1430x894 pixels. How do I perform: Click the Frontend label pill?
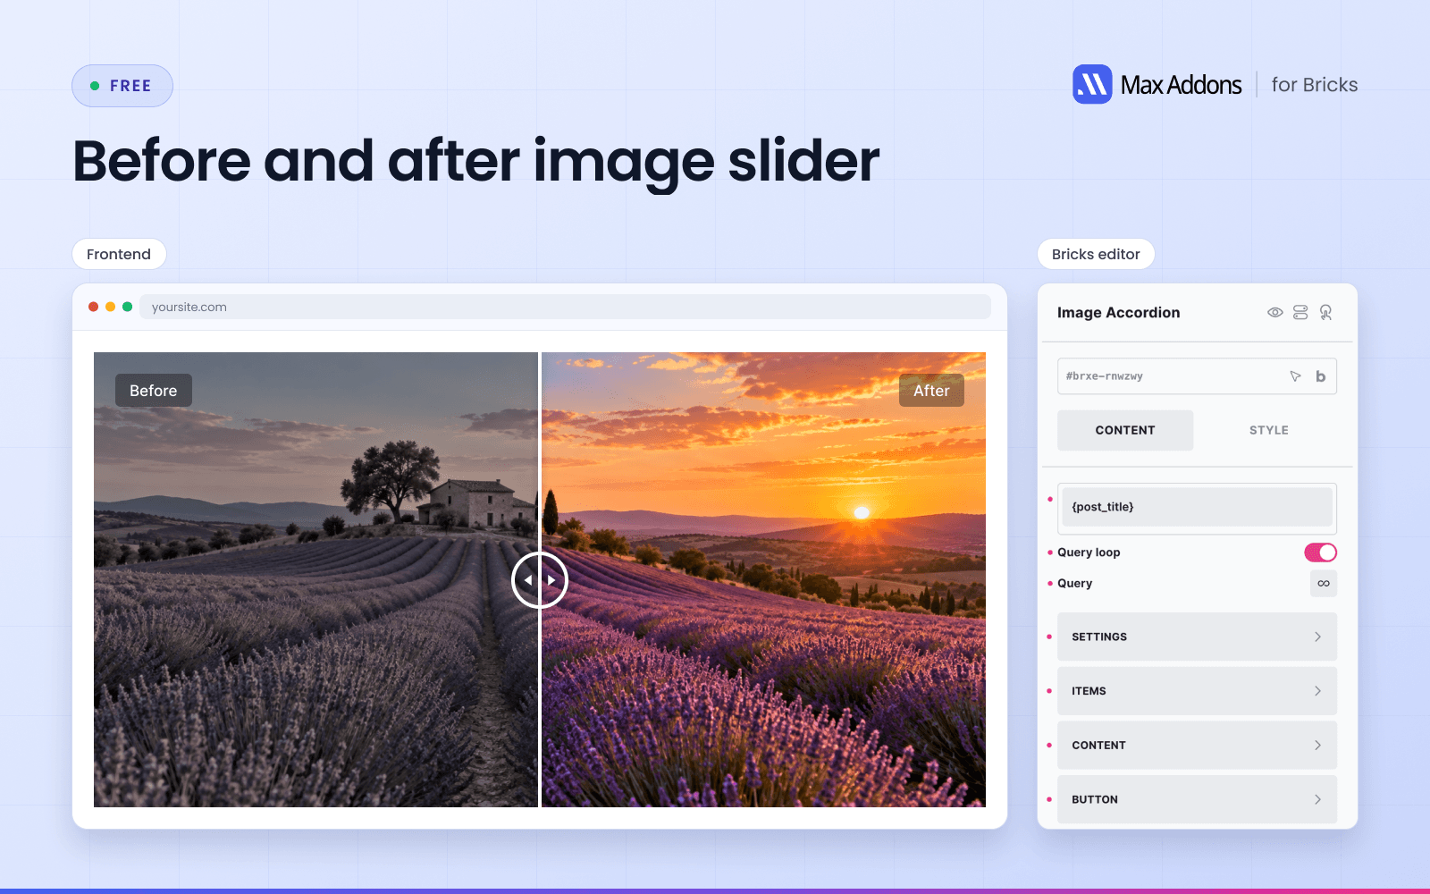point(119,254)
